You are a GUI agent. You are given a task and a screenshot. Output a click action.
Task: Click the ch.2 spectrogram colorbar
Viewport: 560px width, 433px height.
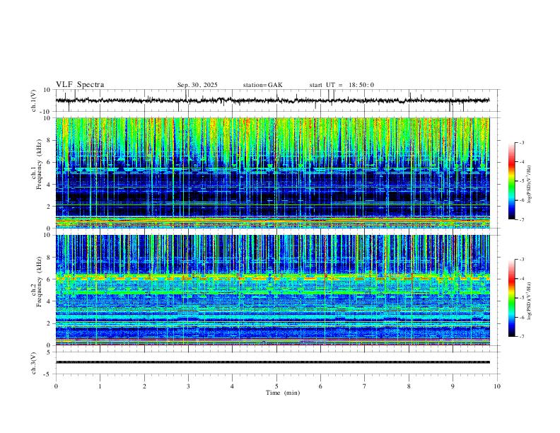[511, 298]
